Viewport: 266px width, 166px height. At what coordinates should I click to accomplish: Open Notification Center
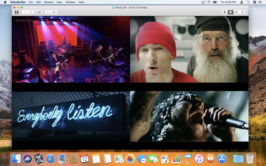click(x=260, y=2)
